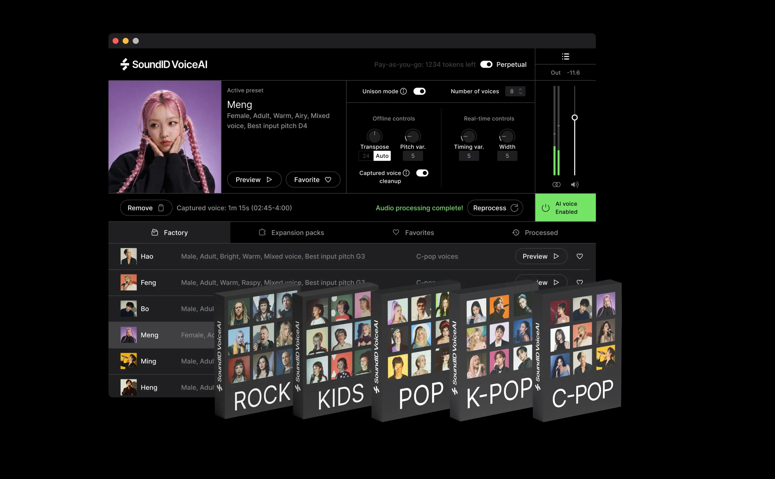
Task: Toggle the Perpetual license switch
Action: click(486, 64)
